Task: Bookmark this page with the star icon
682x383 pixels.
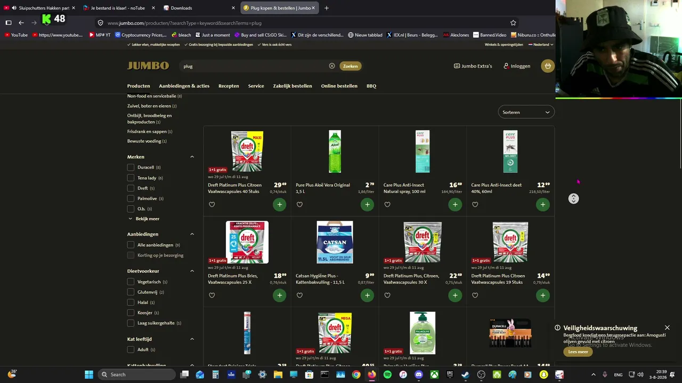Action: (x=513, y=23)
